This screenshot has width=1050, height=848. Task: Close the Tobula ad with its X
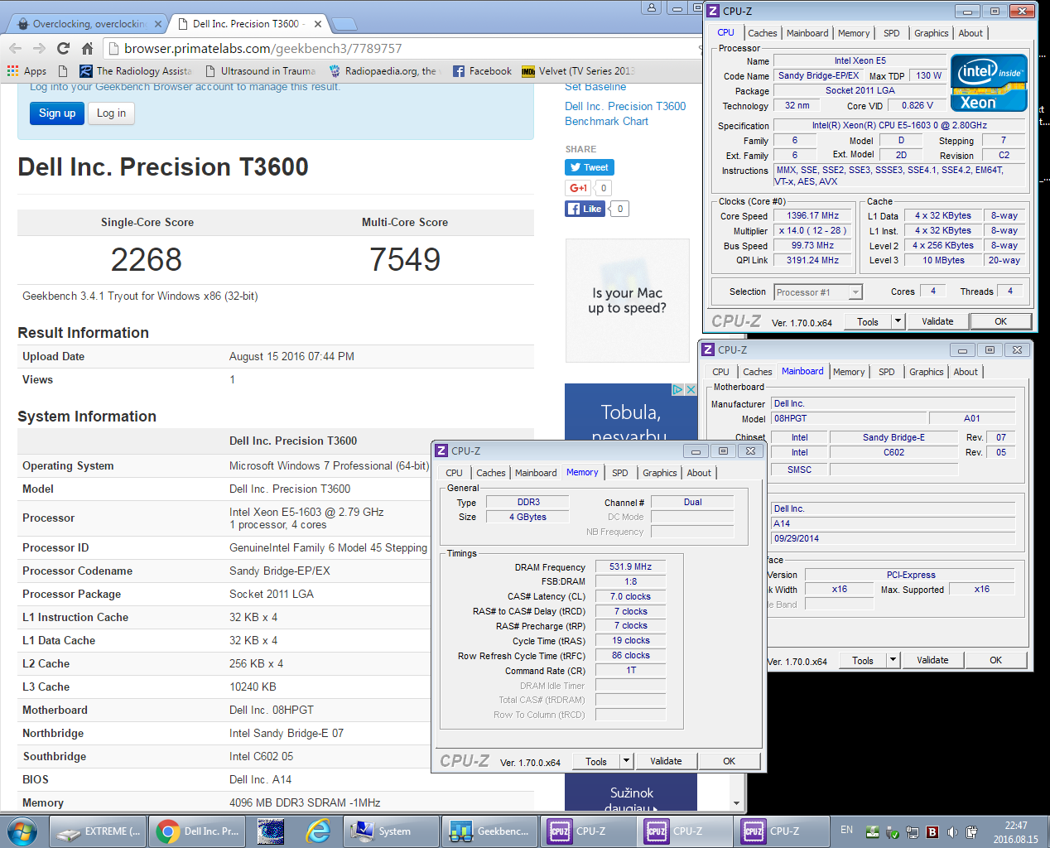pos(691,389)
